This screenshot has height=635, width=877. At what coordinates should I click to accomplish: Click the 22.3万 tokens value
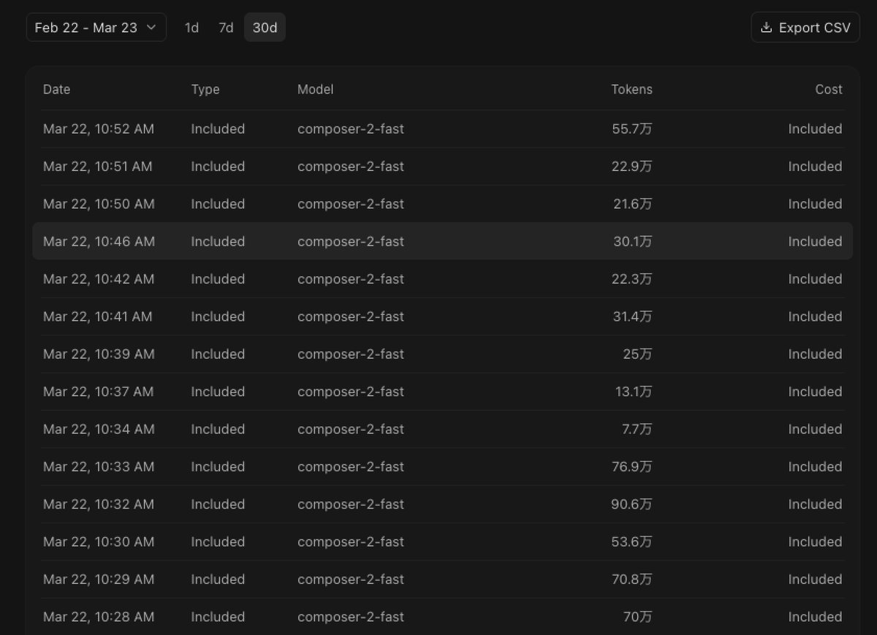(632, 279)
